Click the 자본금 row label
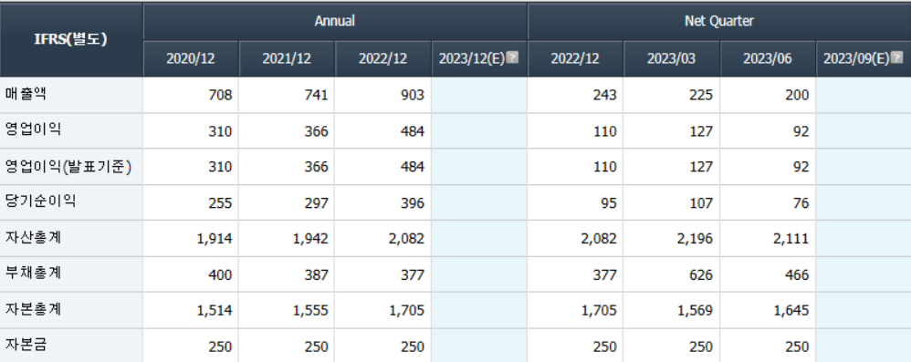The image size is (911, 362). click(x=26, y=346)
